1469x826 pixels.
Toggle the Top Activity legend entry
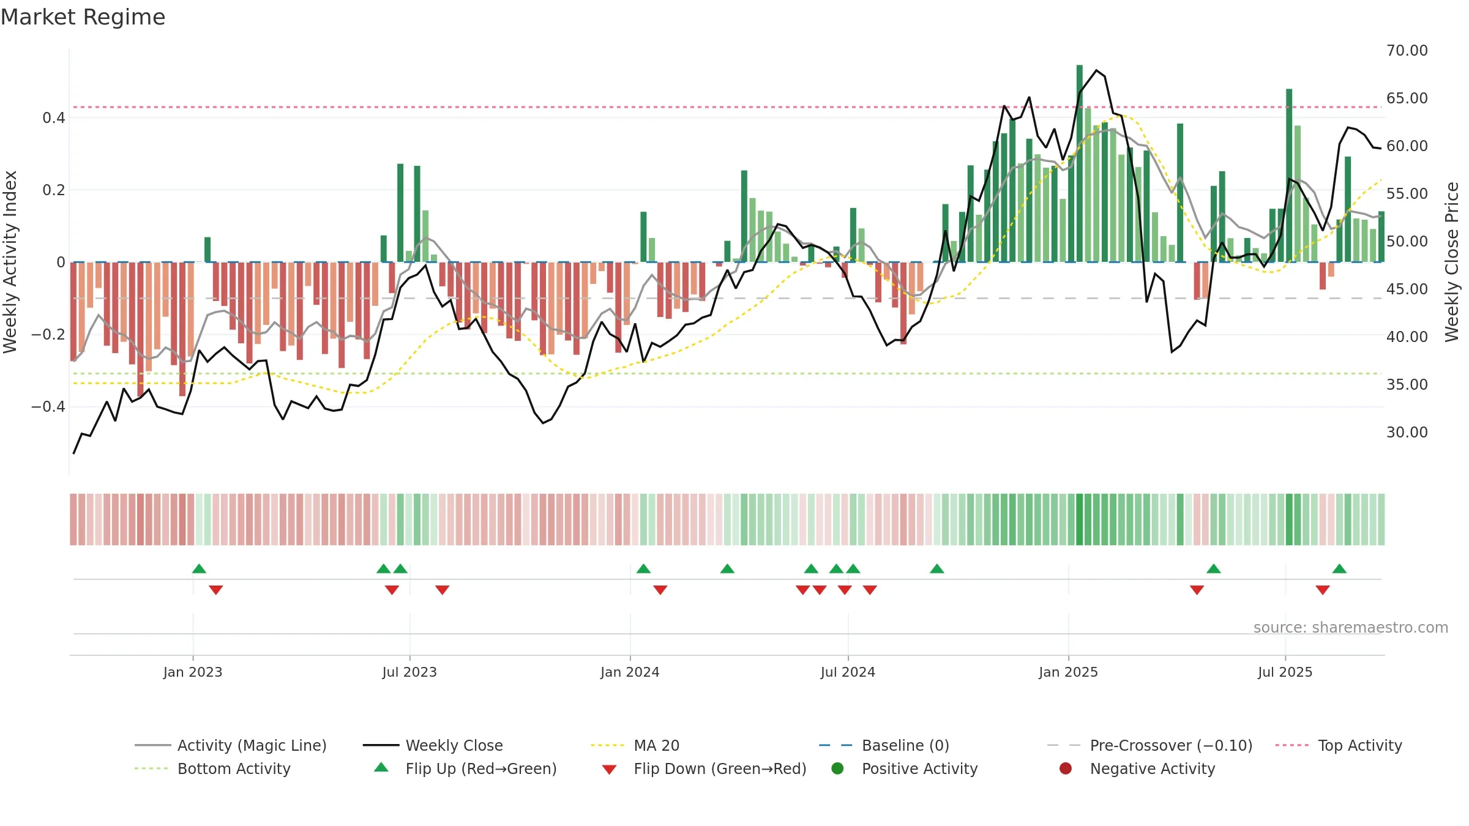(x=1339, y=745)
